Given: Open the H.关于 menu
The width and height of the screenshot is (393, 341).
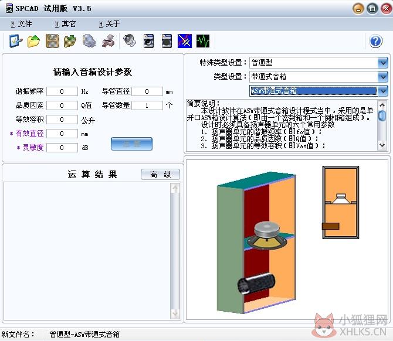Looking at the screenshot, I should (x=109, y=24).
